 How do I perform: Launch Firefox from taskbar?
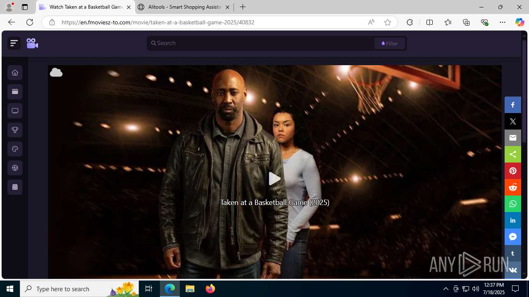pos(210,289)
